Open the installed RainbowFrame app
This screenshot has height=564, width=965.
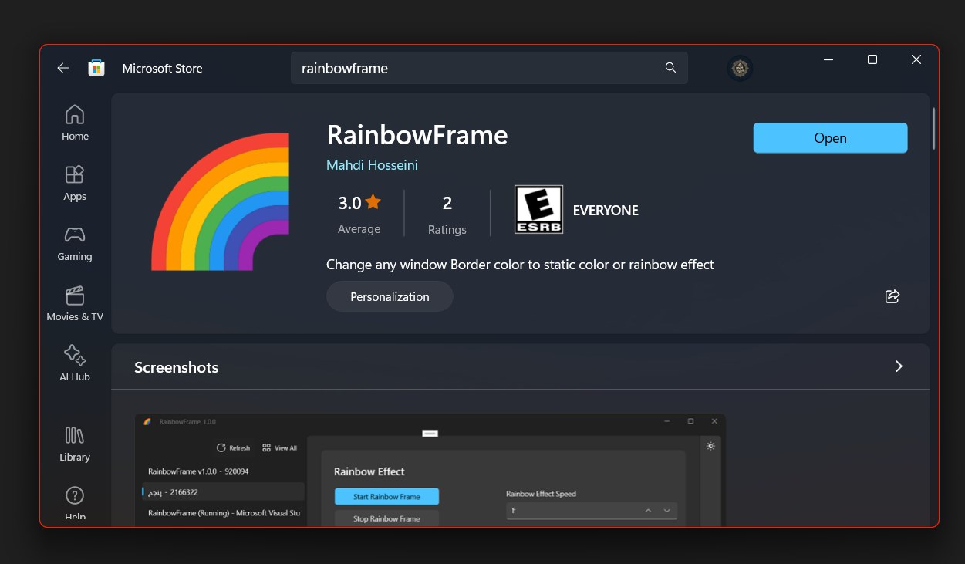(x=830, y=138)
